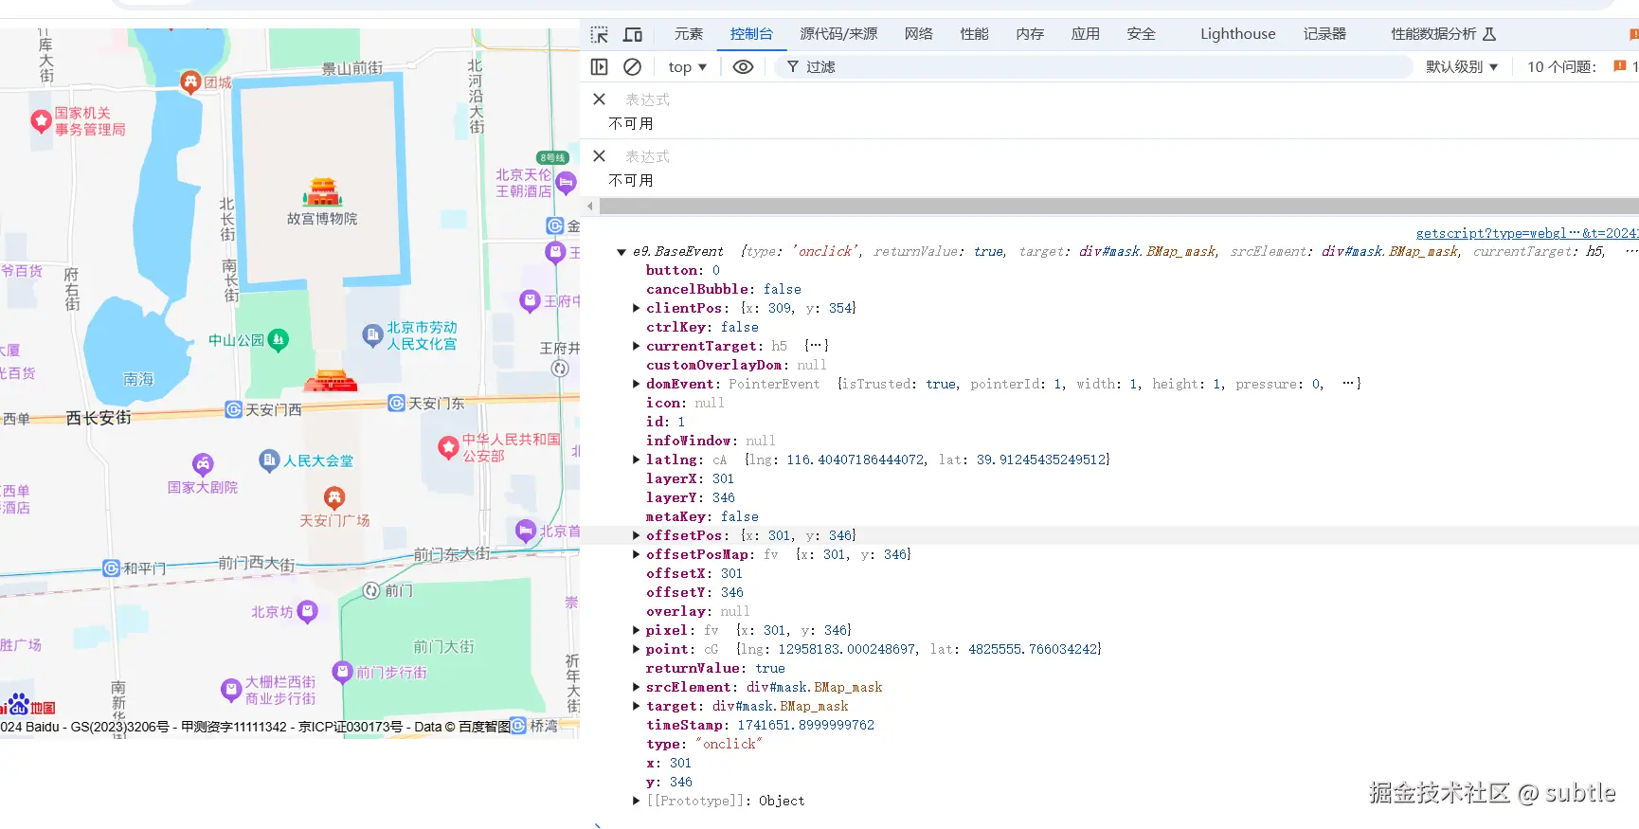
Task: Expand the offsetPosMap property
Action: 637,554
